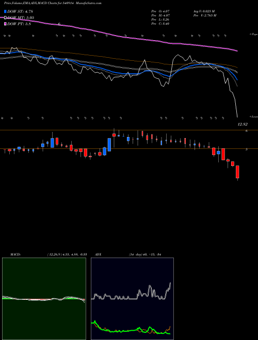258x340 pixels.
Task: Click the dark blue ADX indicator chart panel
Action: pyautogui.click(x=132, y=299)
